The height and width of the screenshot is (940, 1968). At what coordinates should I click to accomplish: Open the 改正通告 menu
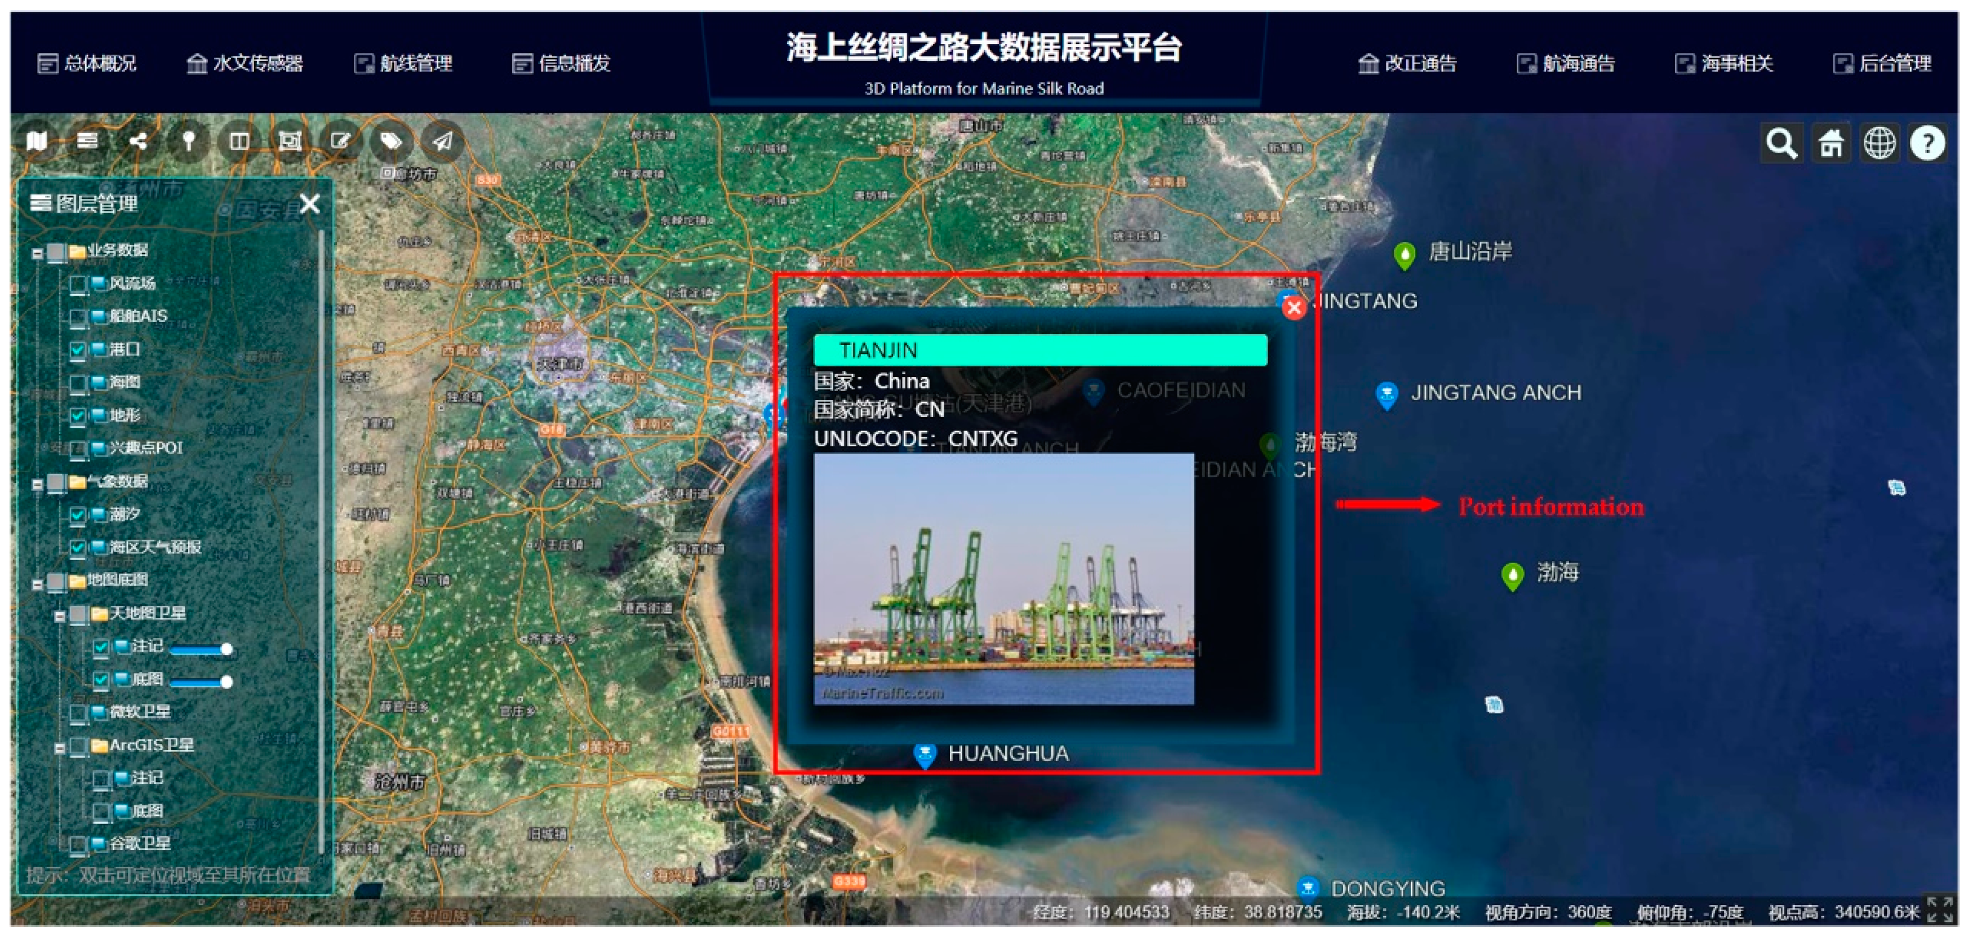tap(1407, 64)
